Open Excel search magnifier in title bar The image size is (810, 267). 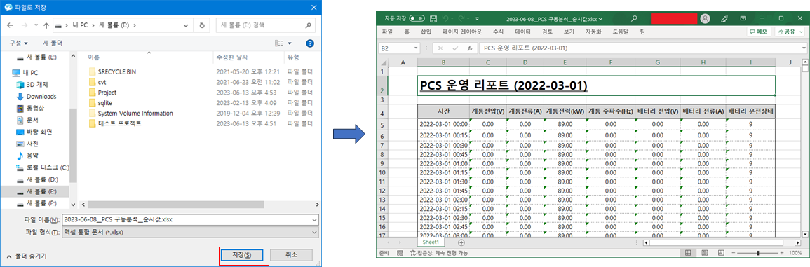click(x=634, y=19)
